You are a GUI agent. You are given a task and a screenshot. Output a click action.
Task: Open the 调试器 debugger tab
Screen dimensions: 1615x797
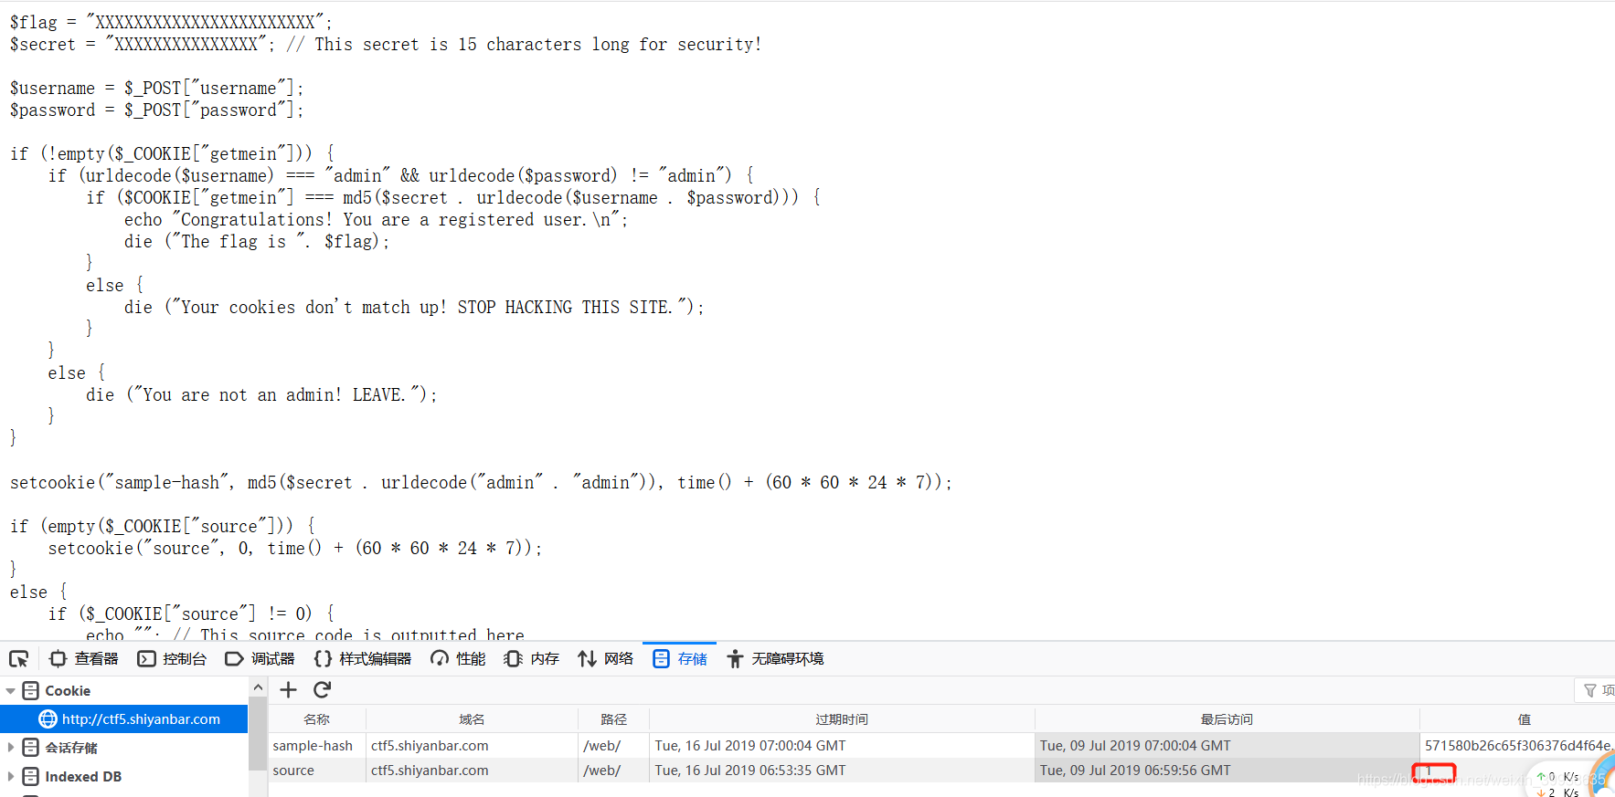click(260, 658)
